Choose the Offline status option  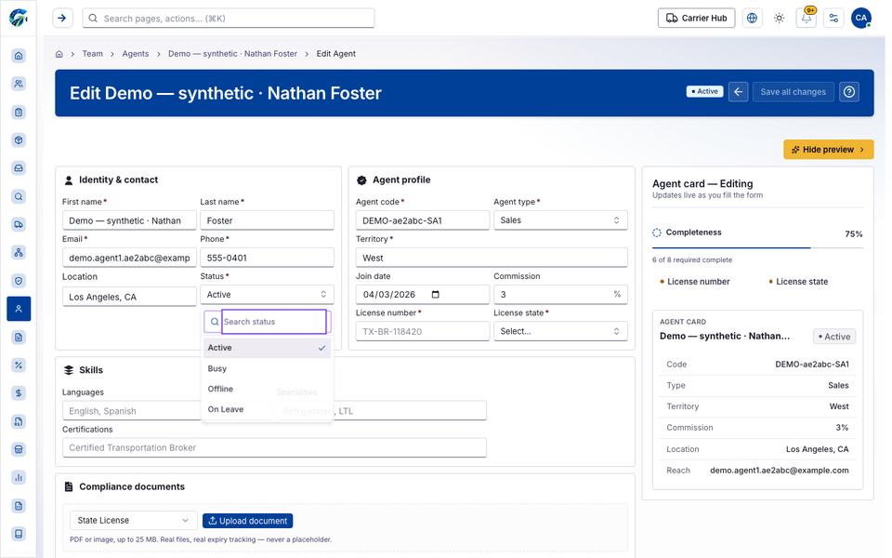267,389
